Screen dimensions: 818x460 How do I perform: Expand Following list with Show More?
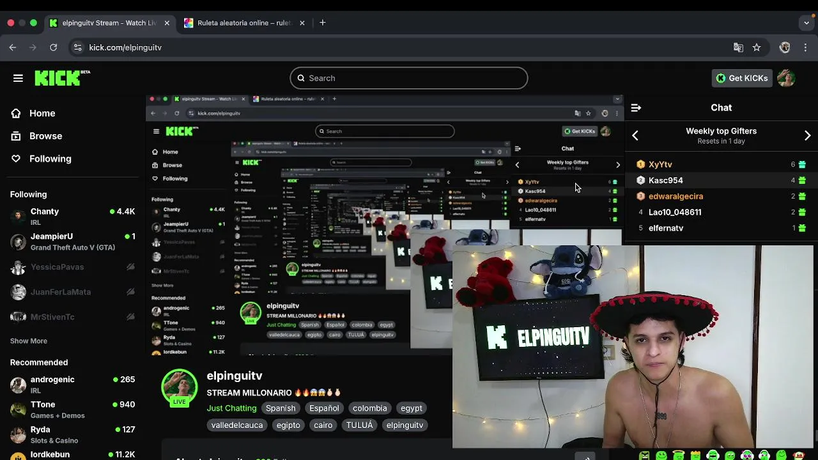click(29, 341)
